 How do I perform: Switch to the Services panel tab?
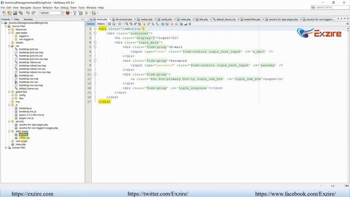coord(28,20)
